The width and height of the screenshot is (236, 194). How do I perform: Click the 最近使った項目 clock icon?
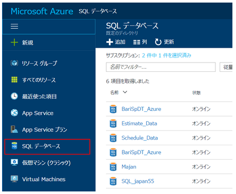(14, 96)
